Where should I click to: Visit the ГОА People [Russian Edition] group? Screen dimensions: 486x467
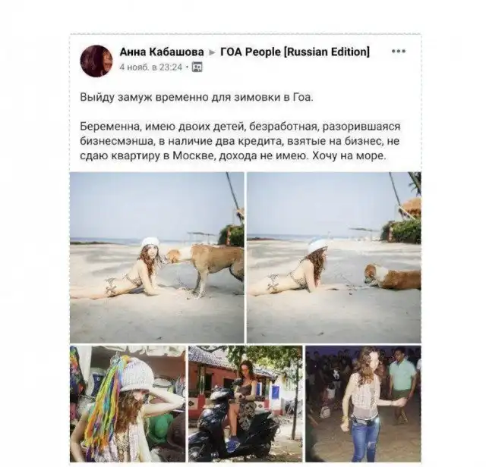point(295,52)
